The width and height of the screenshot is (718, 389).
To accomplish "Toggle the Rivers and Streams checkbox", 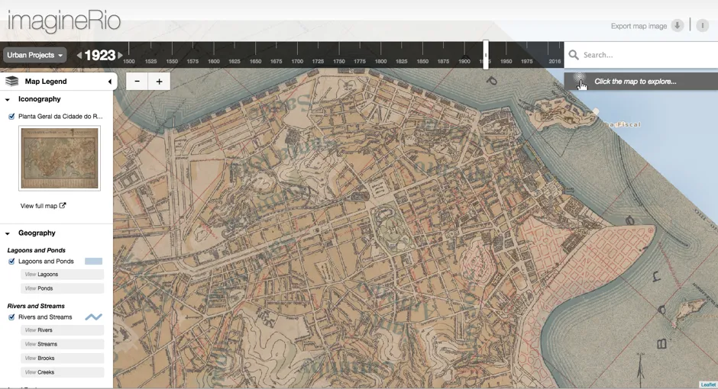I will tap(11, 317).
